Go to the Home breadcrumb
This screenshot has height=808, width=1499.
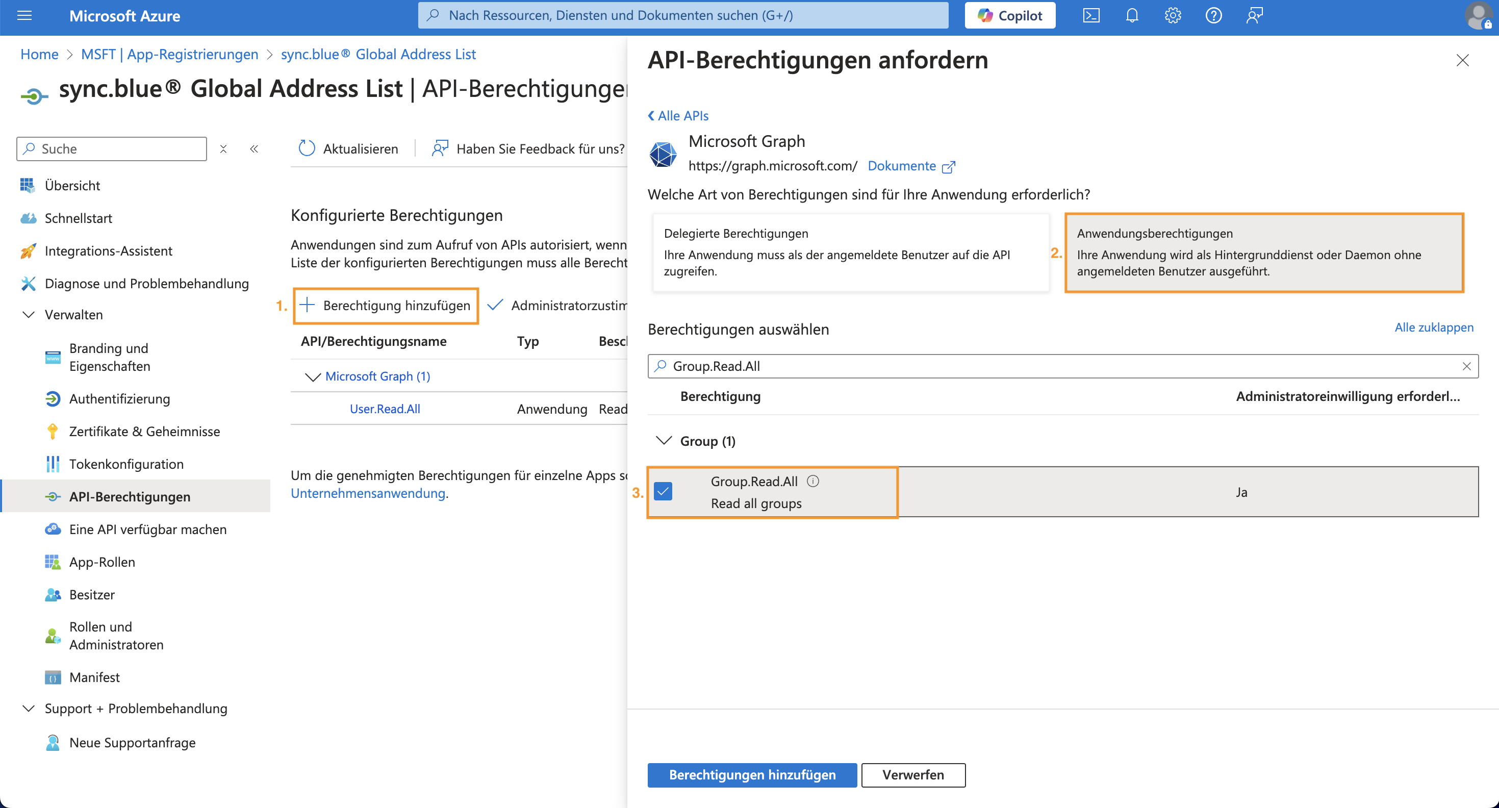coord(40,54)
